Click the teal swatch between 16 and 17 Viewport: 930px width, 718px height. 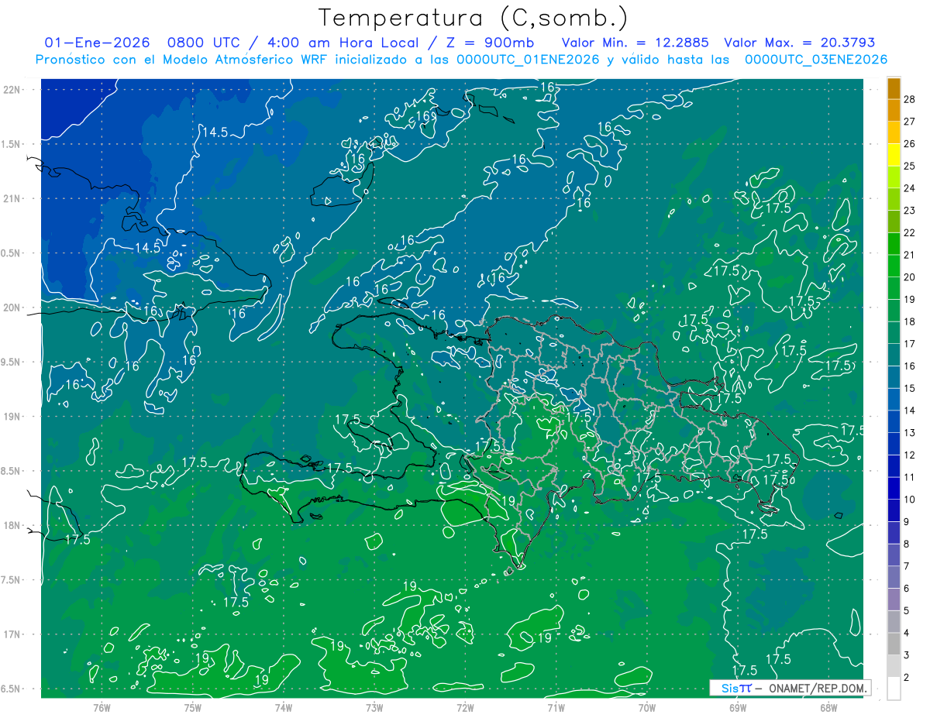(894, 356)
